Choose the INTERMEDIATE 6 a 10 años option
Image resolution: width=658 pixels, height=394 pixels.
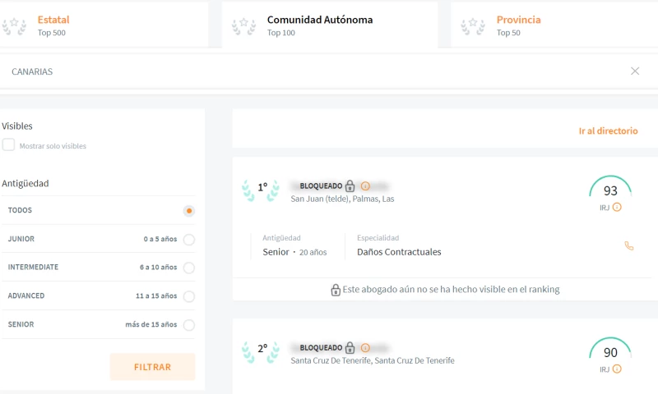tap(189, 268)
